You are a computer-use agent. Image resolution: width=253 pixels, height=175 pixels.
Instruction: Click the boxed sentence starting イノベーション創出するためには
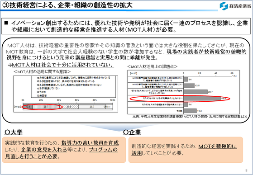coord(126,26)
